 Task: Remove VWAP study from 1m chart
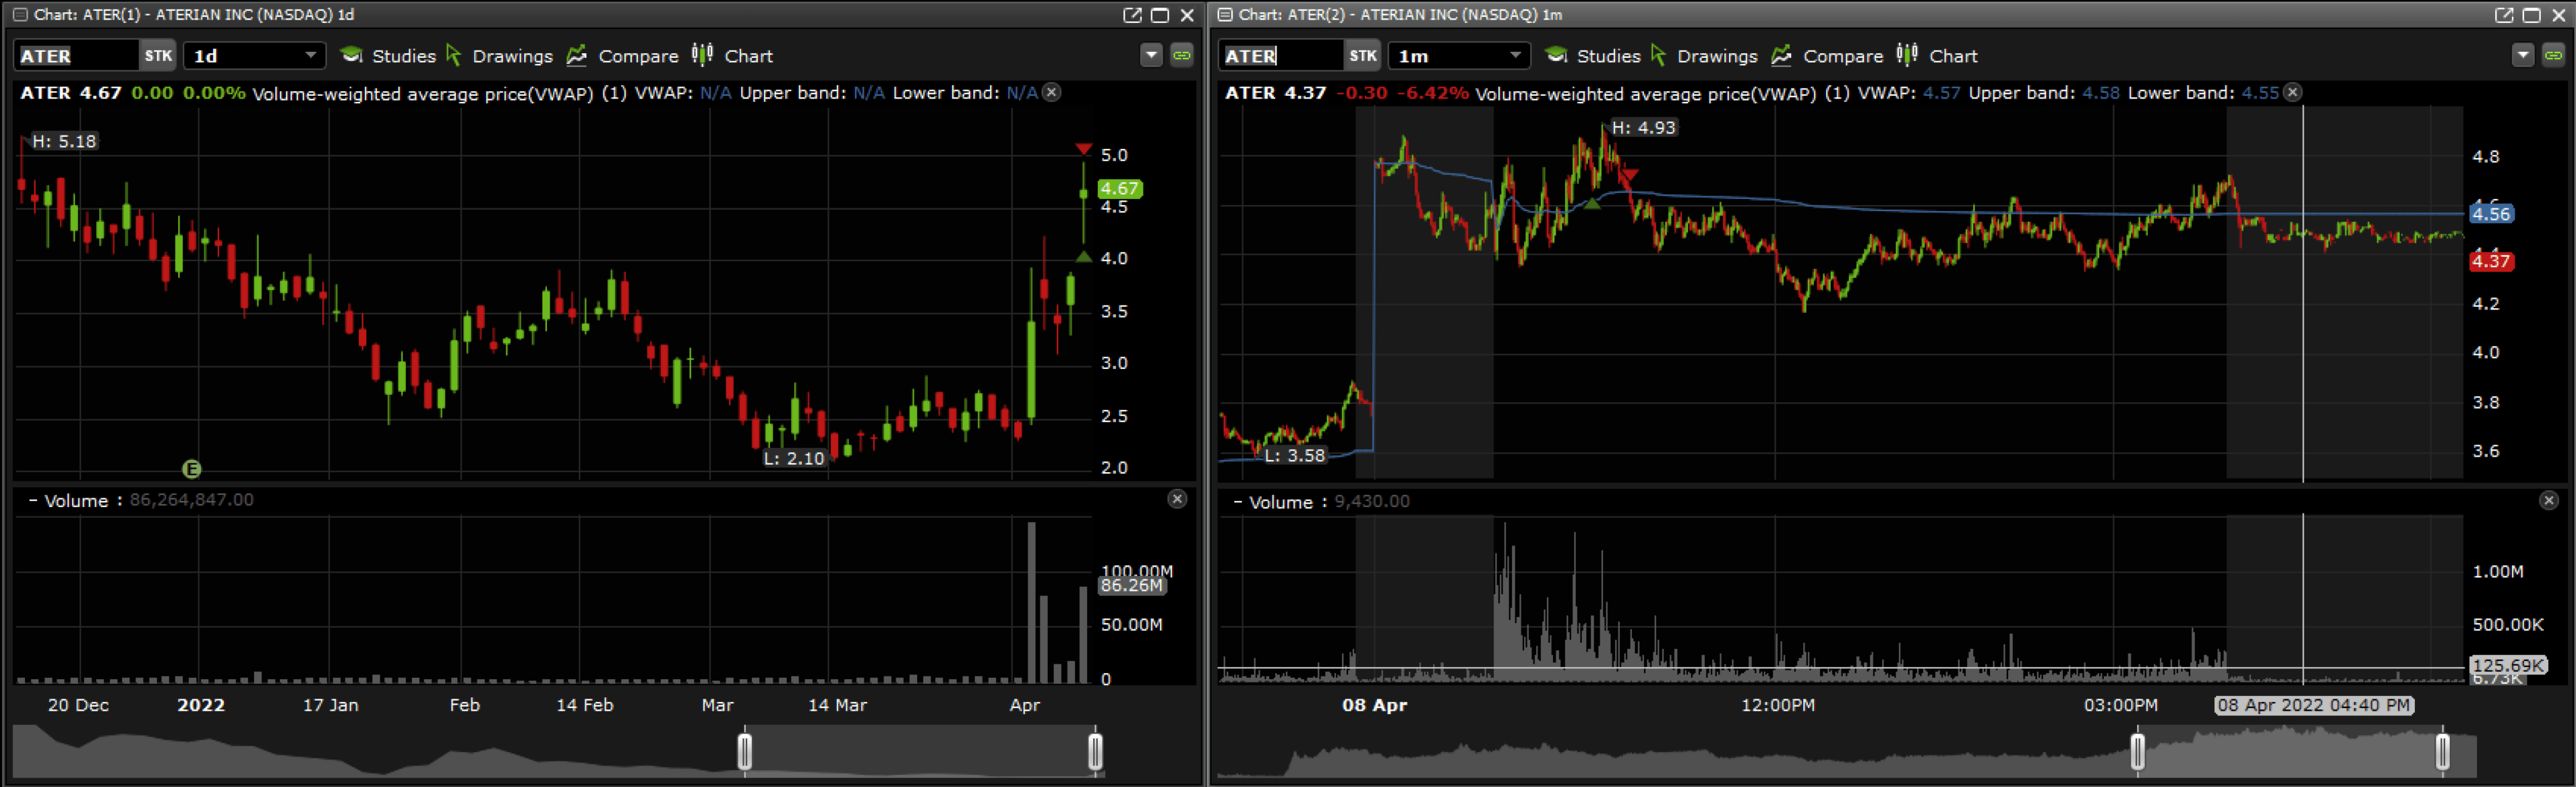(2293, 93)
